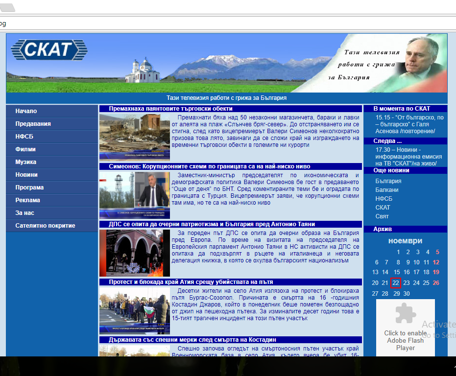Screen dimensions: 456x376
Task: Click thumbnail of Атия road protest article
Action: coord(135,310)
